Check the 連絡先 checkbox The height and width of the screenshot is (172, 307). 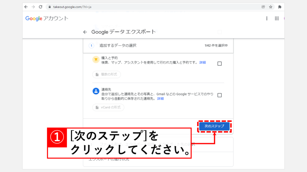tap(219, 95)
